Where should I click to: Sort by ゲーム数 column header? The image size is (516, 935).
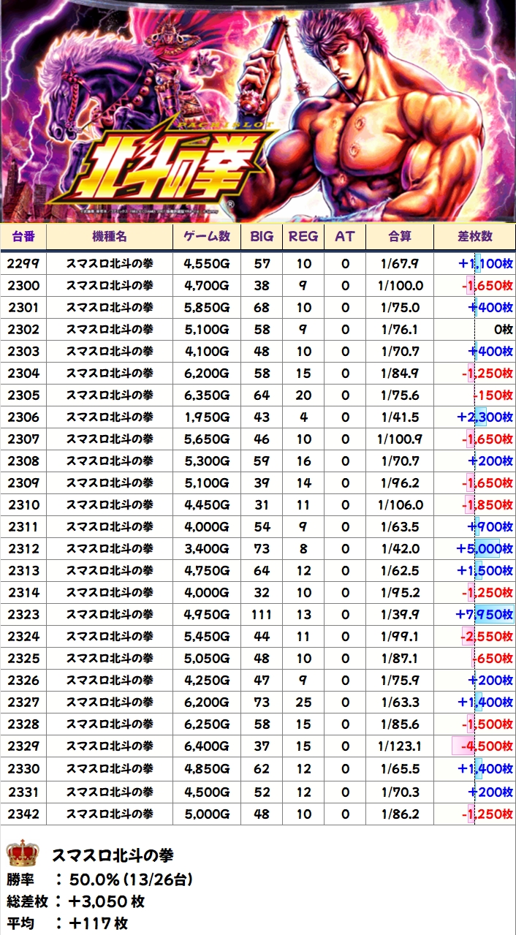(x=208, y=237)
